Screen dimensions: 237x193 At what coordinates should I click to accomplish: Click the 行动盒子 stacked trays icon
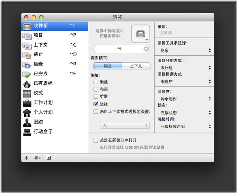27,132
